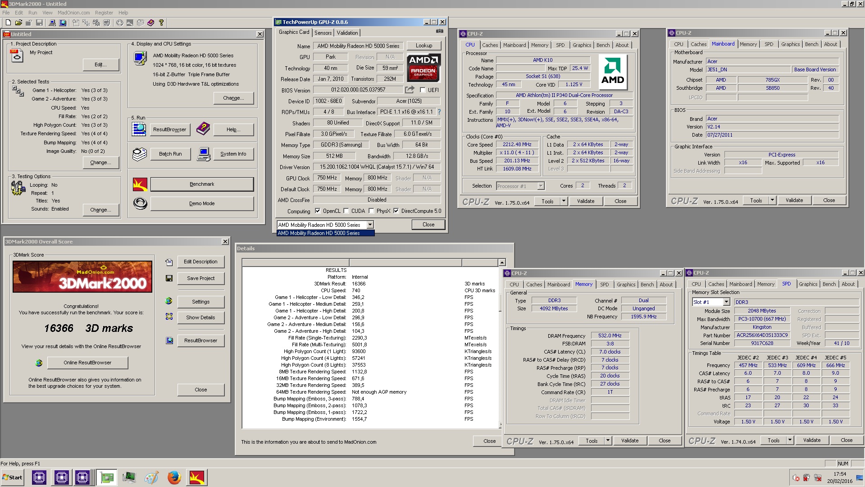This screenshot has width=865, height=487.
Task: Click the ResultBrowser icon in Run section
Action: (139, 129)
